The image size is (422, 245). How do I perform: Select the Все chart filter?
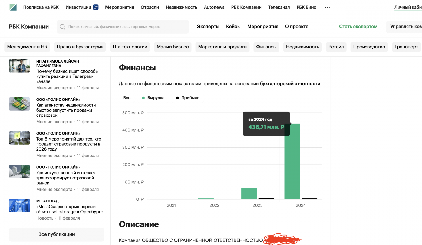tap(127, 98)
